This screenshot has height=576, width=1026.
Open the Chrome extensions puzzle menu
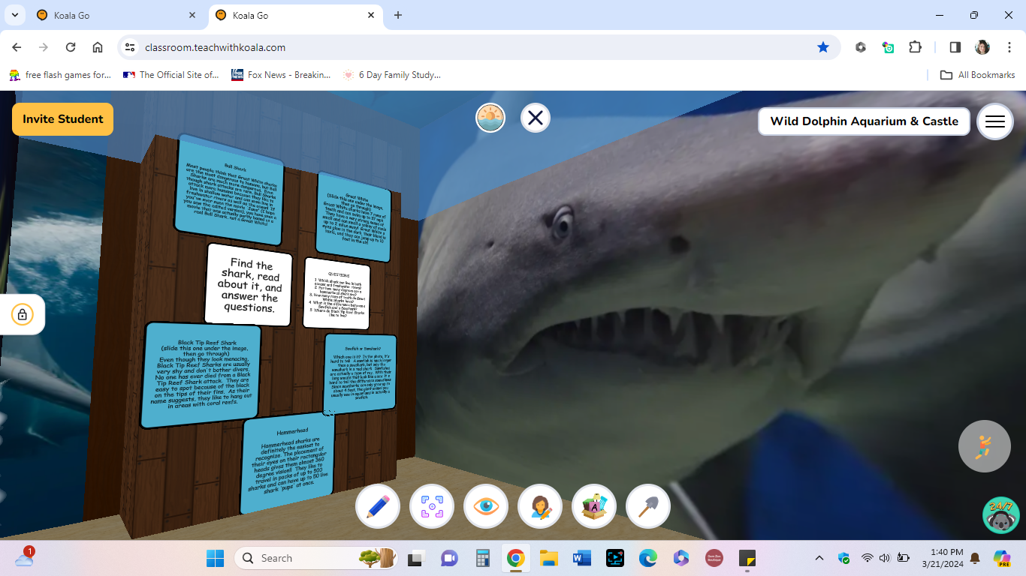pos(915,46)
